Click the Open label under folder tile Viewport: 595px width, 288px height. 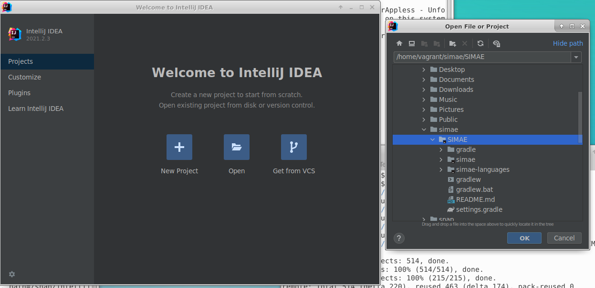pyautogui.click(x=237, y=171)
